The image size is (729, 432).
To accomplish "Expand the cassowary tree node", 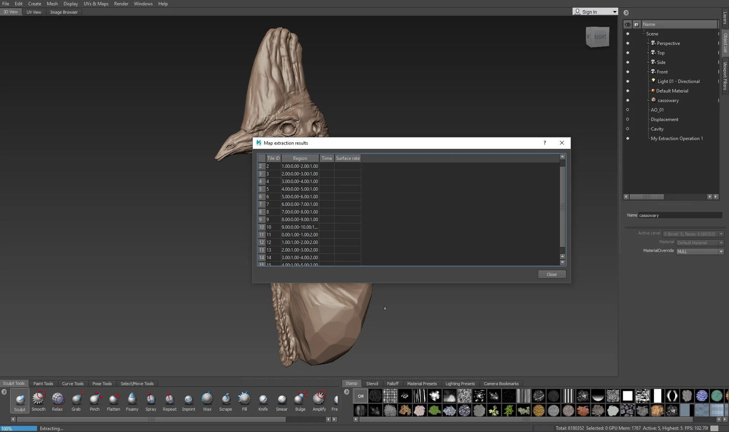I will click(x=648, y=100).
